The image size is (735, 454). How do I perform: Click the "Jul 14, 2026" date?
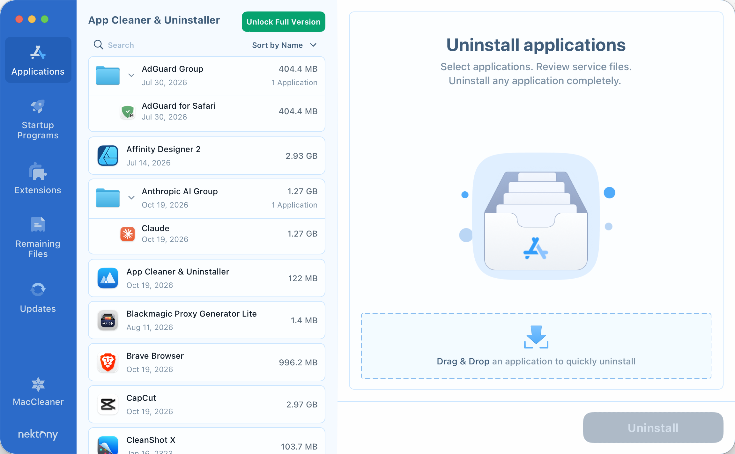(148, 163)
